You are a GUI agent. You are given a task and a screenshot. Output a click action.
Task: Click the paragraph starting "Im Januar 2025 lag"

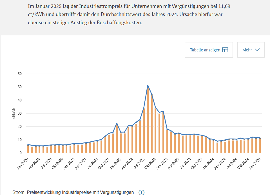(129, 14)
